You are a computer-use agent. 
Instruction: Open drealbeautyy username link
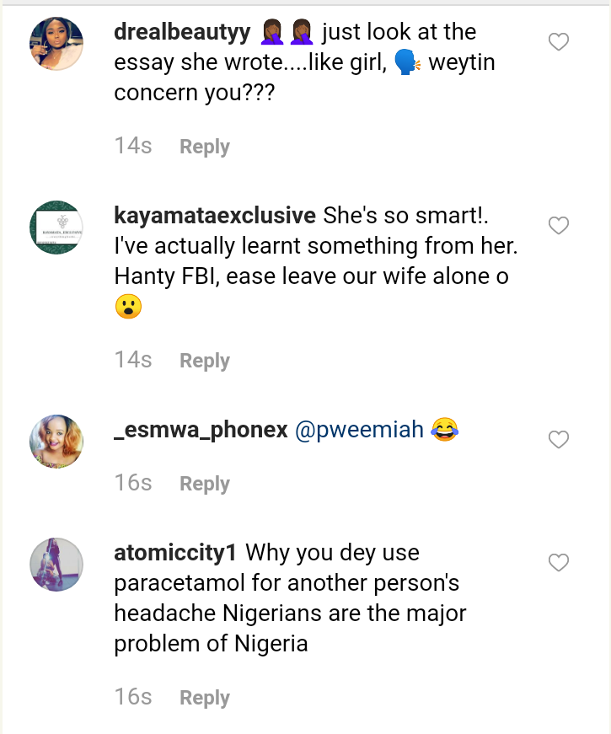(181, 32)
